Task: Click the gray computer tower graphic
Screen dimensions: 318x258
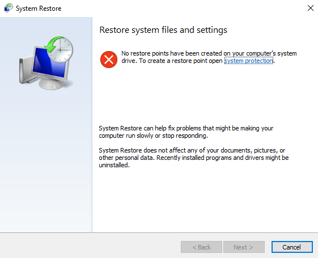Action: pyautogui.click(x=26, y=70)
